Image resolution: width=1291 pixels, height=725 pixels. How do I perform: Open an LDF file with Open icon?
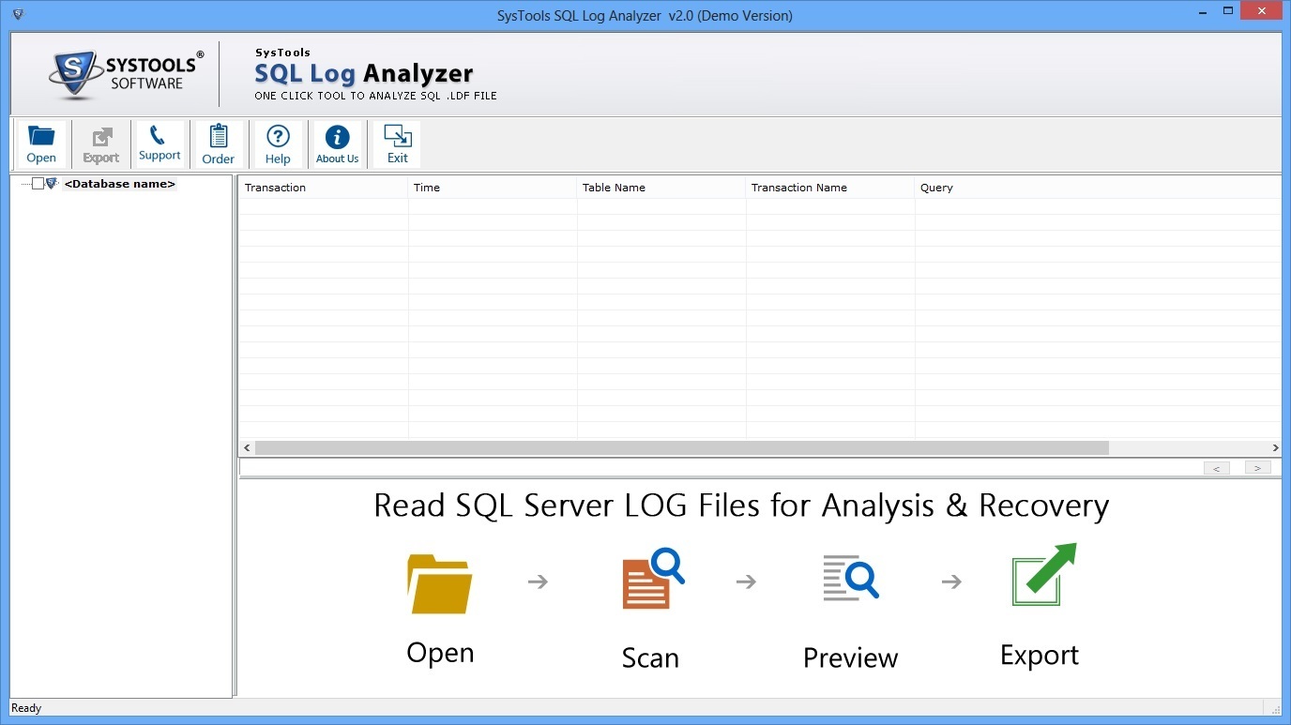click(x=42, y=144)
